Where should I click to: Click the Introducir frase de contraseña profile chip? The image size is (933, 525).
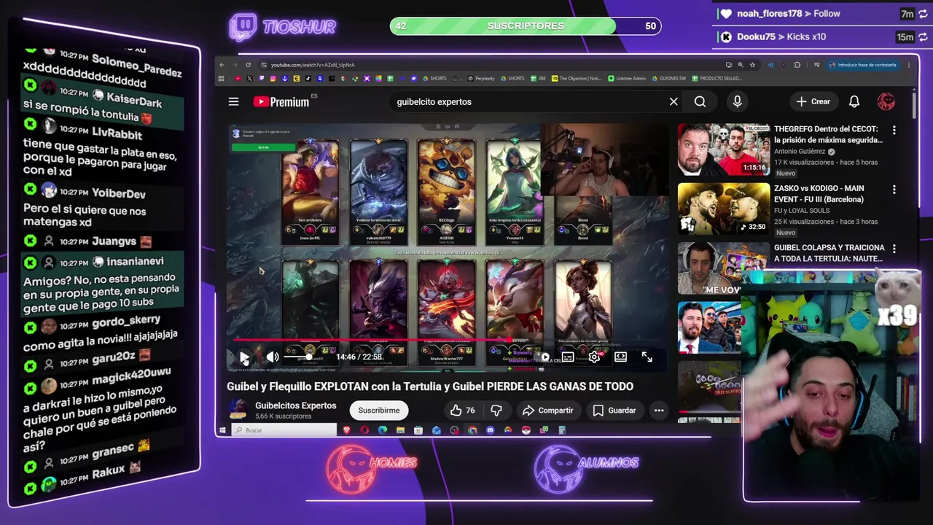pyautogui.click(x=863, y=65)
